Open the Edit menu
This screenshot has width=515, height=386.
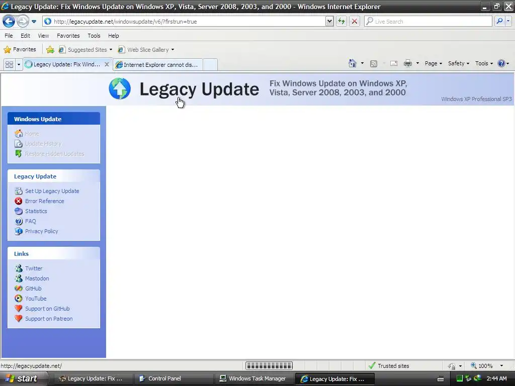pos(25,36)
